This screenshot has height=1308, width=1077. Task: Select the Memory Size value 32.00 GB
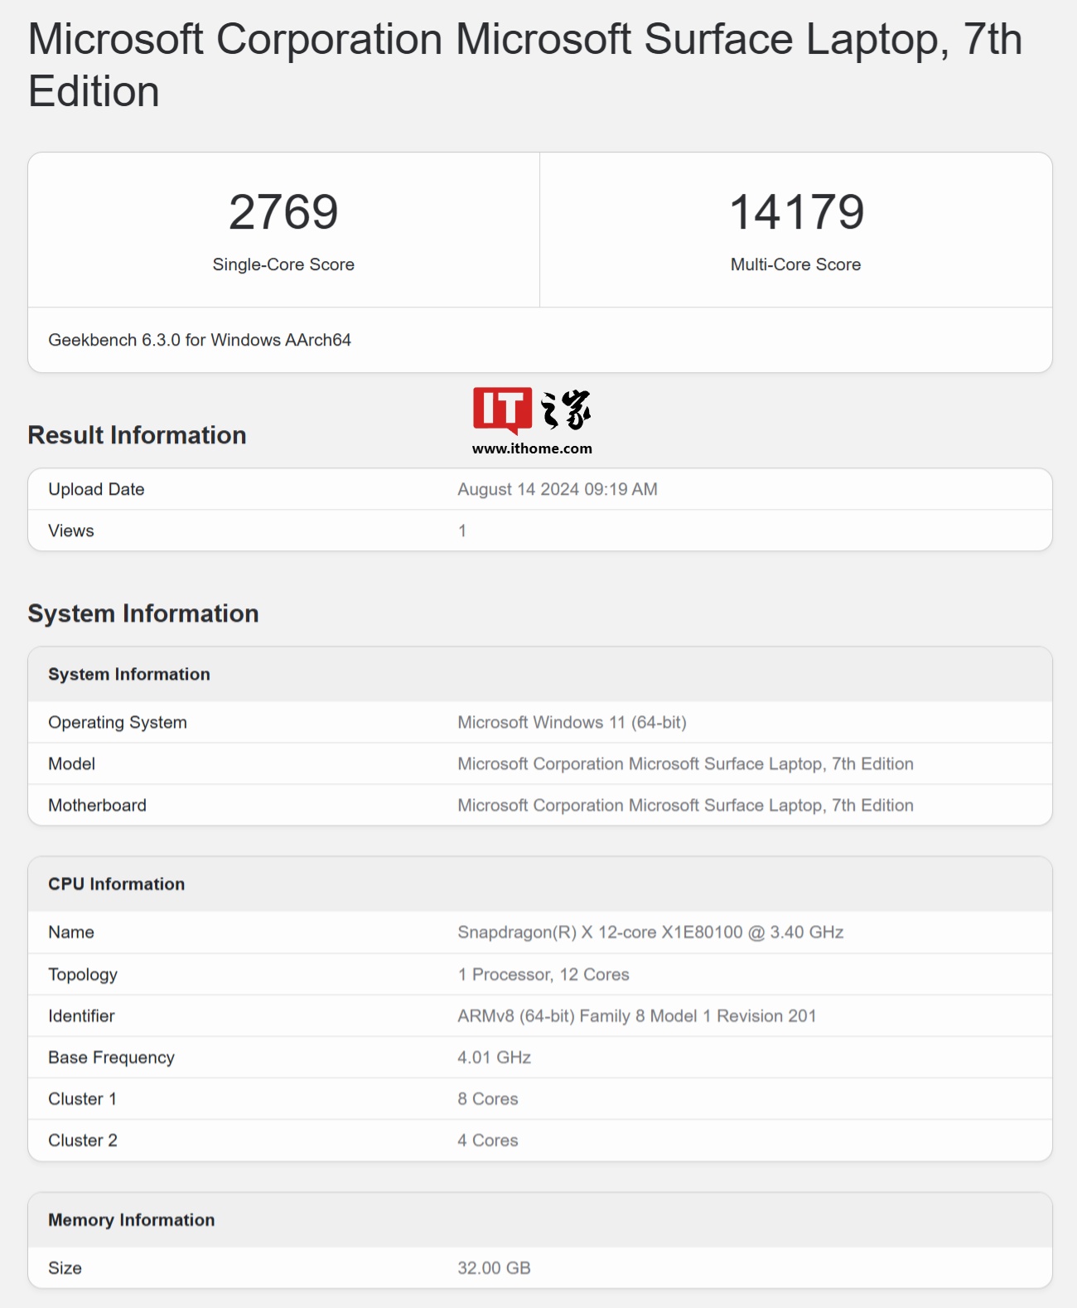[494, 1267]
